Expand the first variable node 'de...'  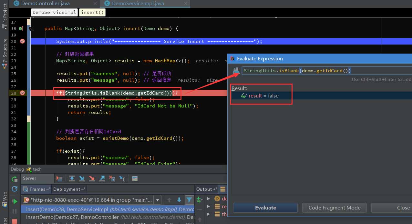(208, 199)
